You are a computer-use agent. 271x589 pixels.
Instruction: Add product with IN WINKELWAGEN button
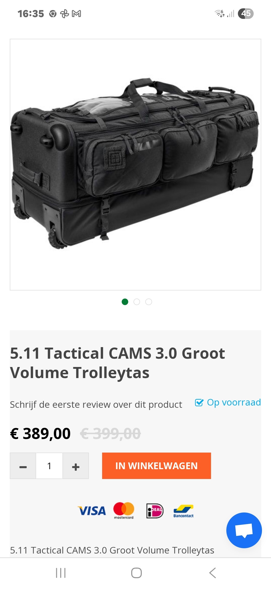(156, 466)
